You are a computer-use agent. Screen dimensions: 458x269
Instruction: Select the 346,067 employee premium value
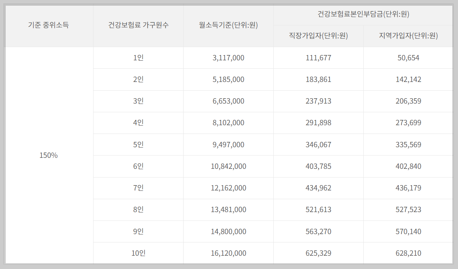click(x=318, y=144)
